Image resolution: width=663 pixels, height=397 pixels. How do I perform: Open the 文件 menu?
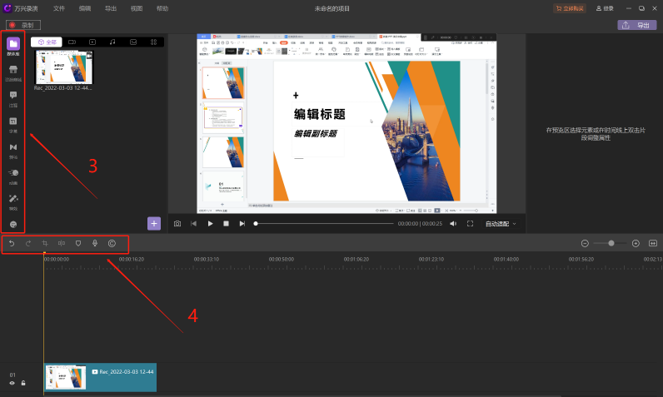(59, 8)
